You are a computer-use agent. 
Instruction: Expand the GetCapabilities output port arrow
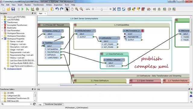pos(46,49)
